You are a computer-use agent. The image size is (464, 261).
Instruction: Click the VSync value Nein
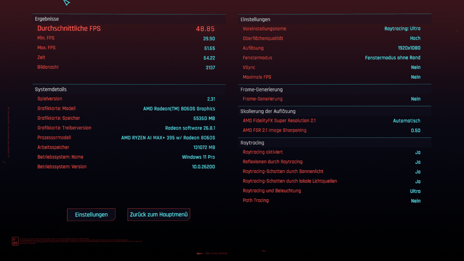(x=416, y=67)
